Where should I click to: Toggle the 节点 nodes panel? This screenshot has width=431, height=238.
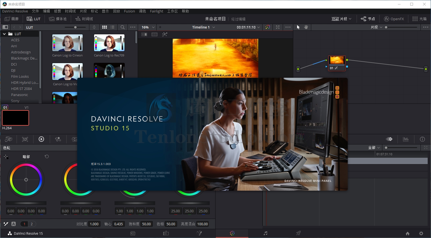[368, 19]
